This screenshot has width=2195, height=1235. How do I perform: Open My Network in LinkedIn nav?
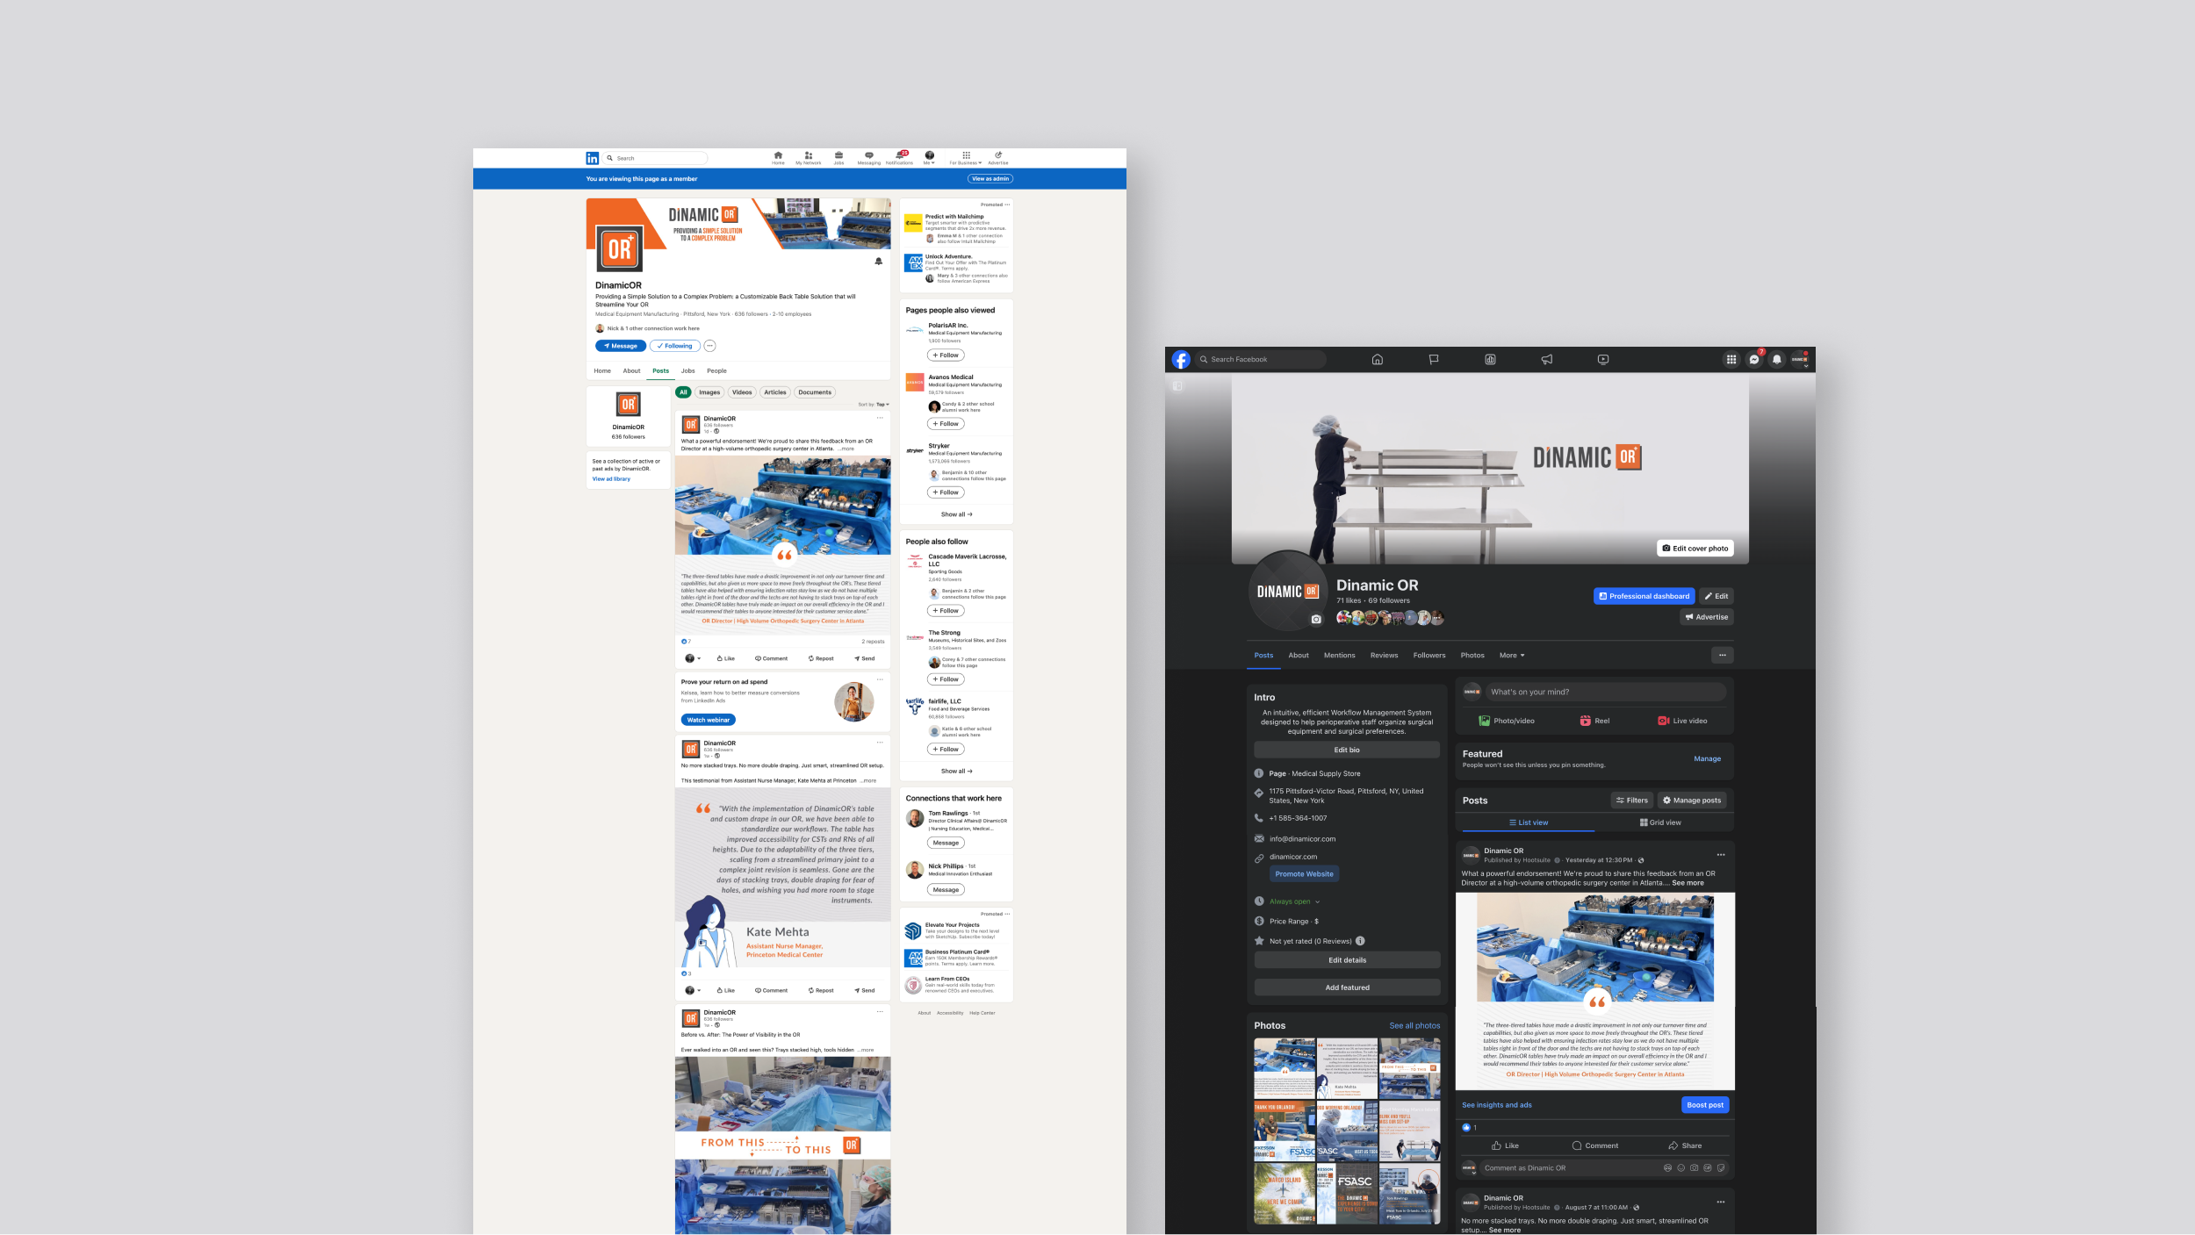click(809, 158)
